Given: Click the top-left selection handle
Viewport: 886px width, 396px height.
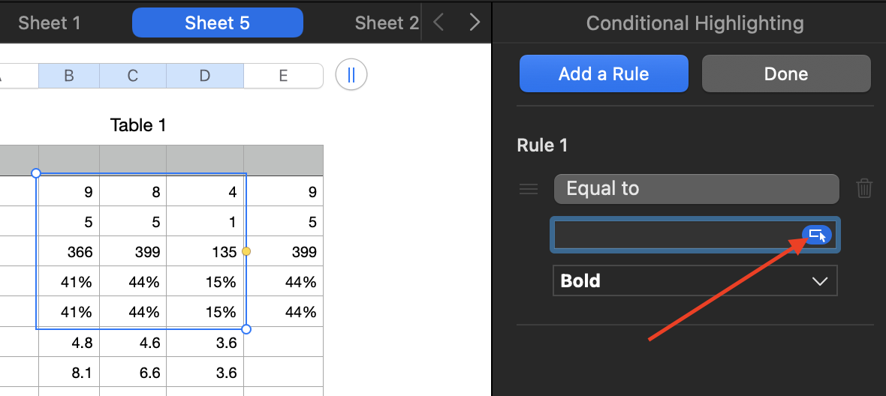Looking at the screenshot, I should tap(36, 173).
